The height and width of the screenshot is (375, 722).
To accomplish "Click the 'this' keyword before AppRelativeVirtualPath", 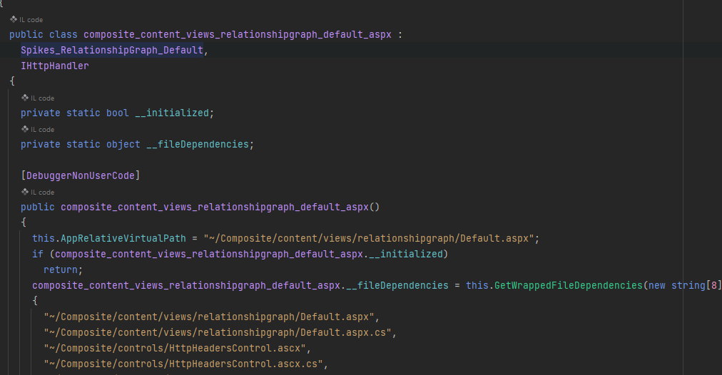I will click(44, 238).
